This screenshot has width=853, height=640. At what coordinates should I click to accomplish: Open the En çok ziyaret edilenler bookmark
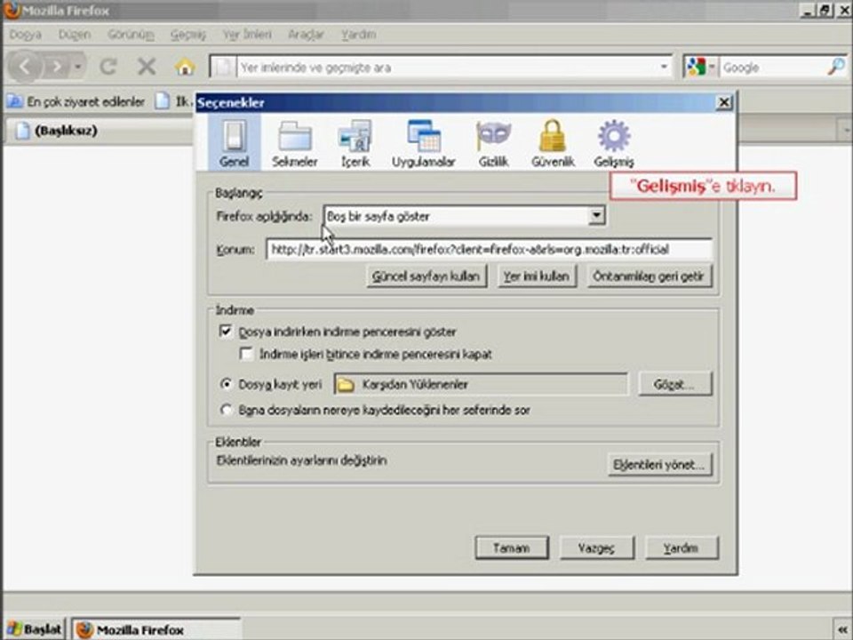click(76, 101)
